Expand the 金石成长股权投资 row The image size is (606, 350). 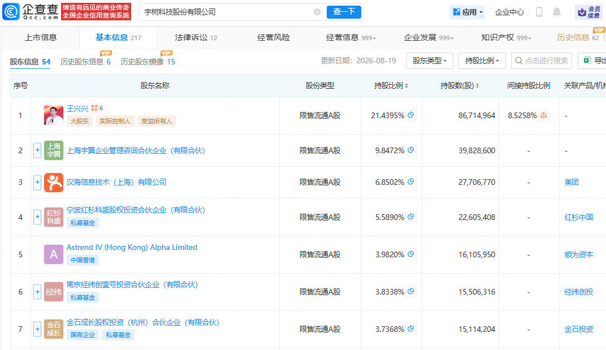click(37, 329)
